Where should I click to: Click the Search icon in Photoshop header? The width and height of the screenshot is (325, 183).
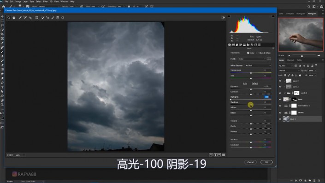(309, 6)
